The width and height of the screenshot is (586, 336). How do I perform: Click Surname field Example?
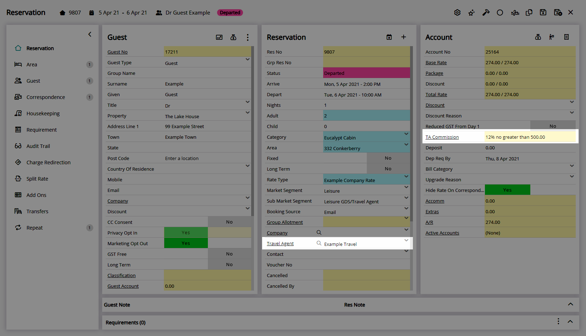(x=208, y=84)
